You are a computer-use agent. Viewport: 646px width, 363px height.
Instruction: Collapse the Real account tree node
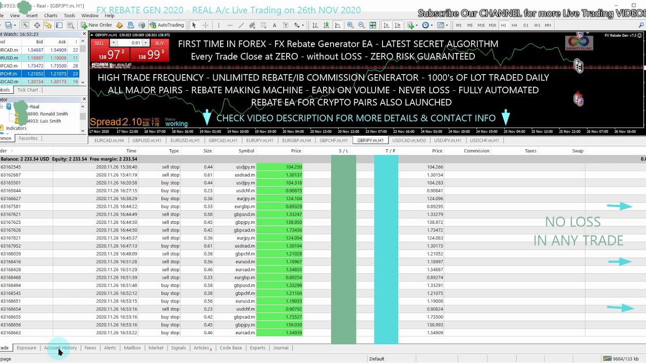[2, 106]
